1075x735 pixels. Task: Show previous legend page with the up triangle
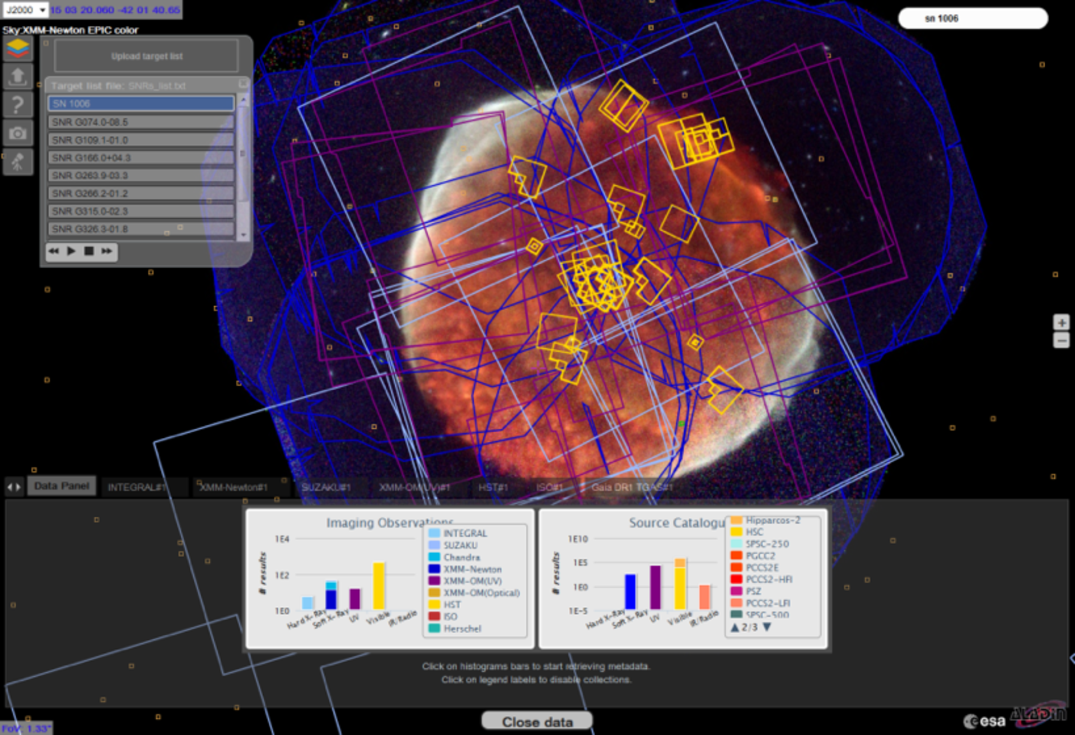tap(734, 627)
